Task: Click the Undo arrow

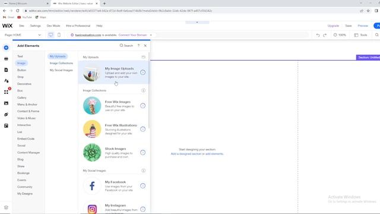Action: pos(318,35)
